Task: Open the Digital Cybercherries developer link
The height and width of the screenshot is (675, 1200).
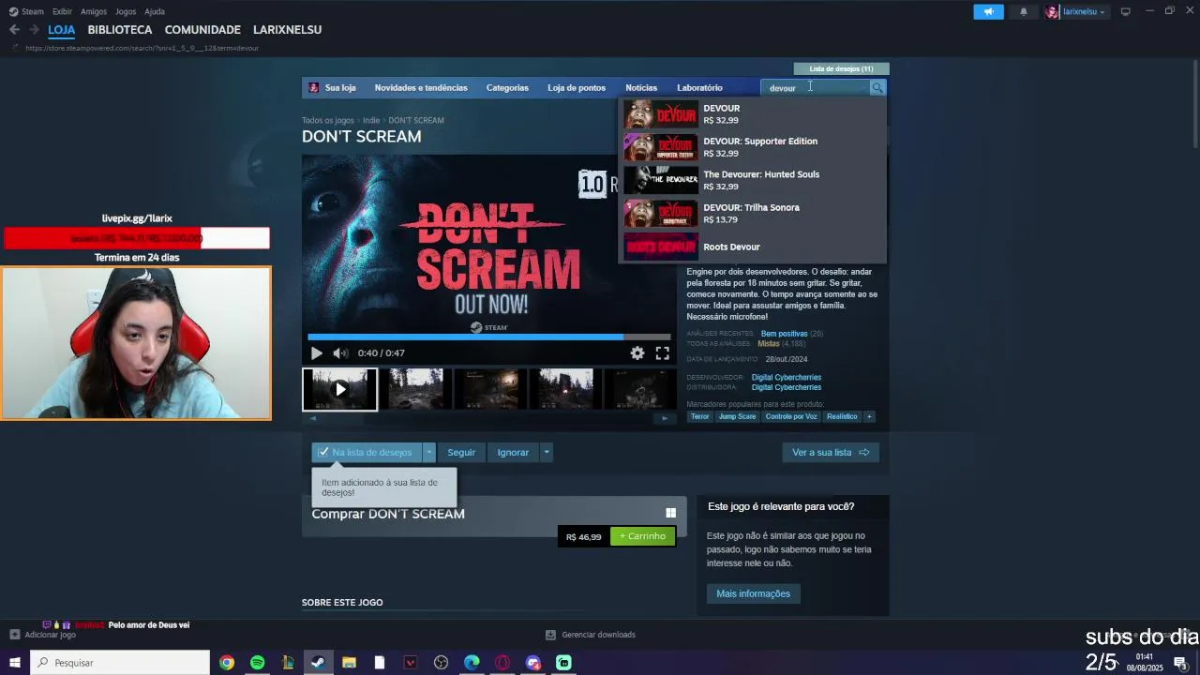Action: pyautogui.click(x=787, y=377)
